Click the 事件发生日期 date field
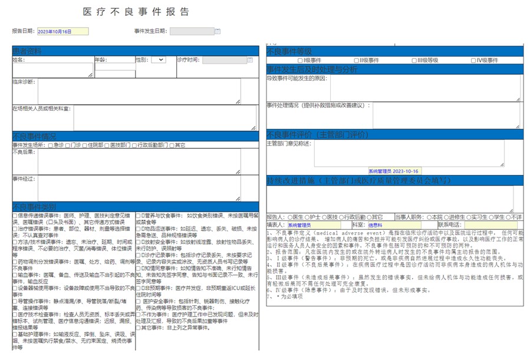Viewport: 530px width, 353px height. 192,31
